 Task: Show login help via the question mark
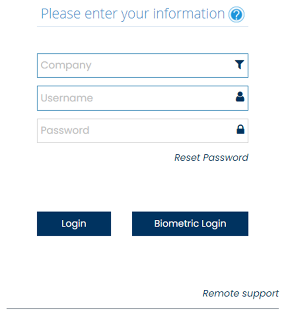pos(236,15)
